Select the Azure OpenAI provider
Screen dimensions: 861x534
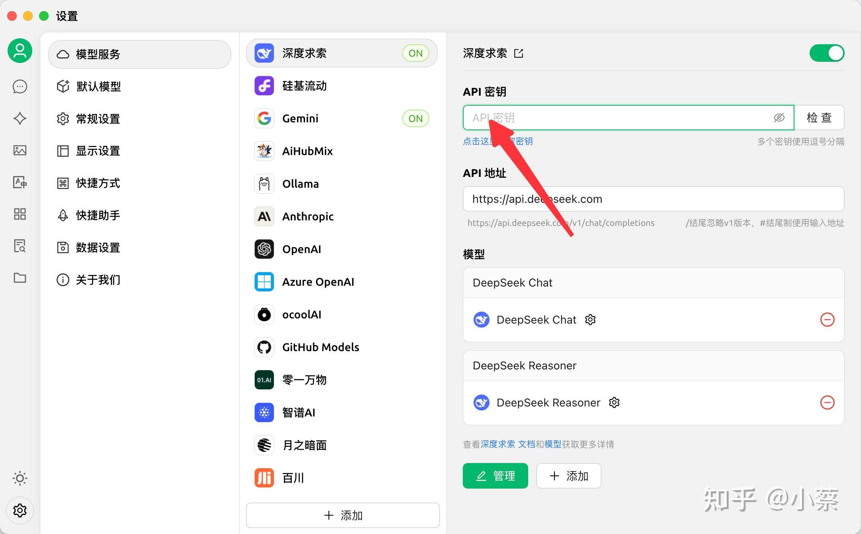[342, 282]
